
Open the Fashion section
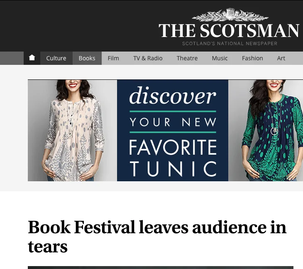pos(252,58)
